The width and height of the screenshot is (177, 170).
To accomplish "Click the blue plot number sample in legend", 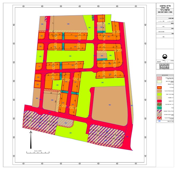I will pos(159,121).
